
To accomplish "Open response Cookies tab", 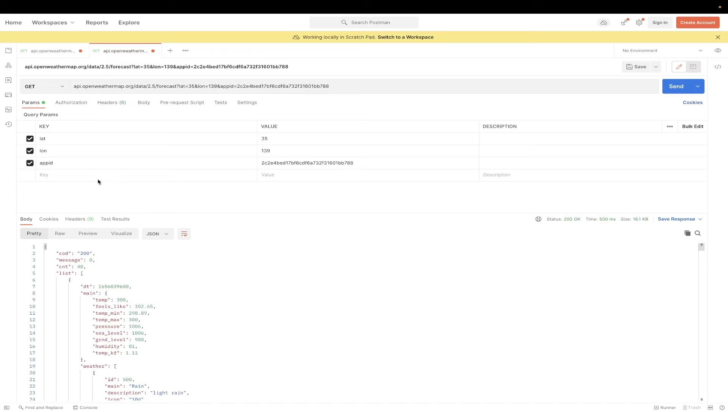I will coord(49,219).
